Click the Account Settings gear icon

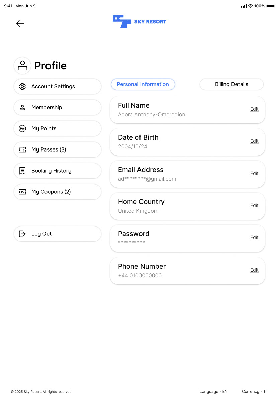click(22, 86)
